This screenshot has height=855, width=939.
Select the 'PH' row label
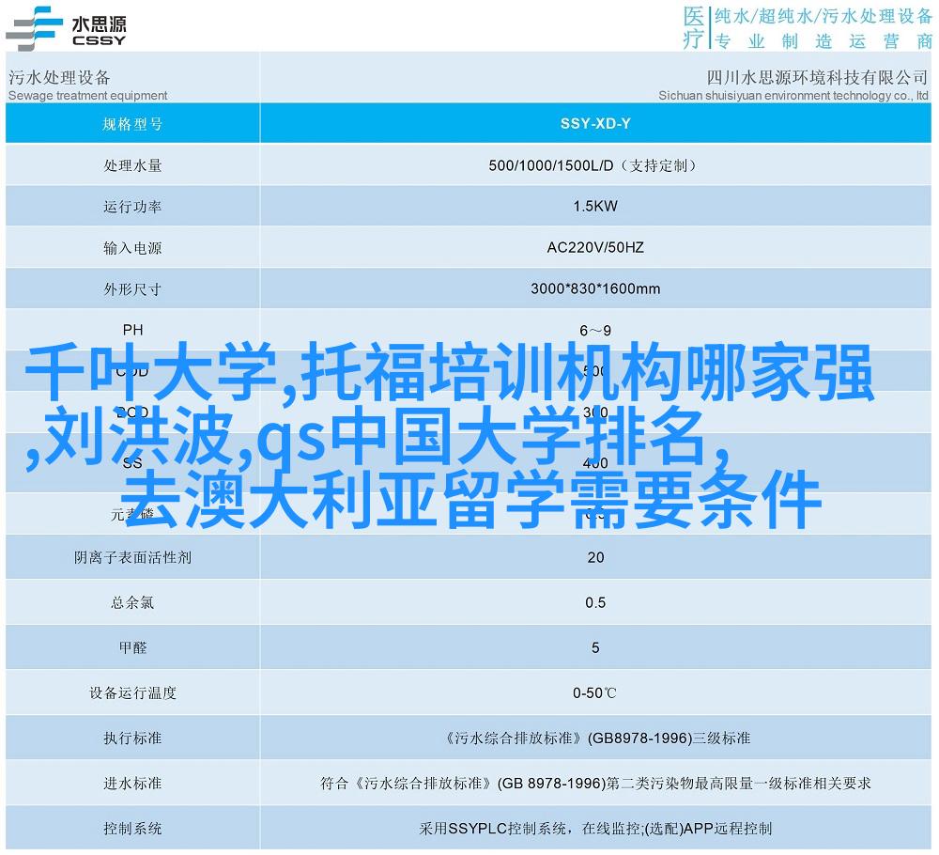point(132,330)
